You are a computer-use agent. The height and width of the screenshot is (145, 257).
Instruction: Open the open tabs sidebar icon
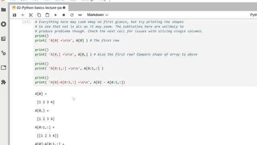pos(4,68)
